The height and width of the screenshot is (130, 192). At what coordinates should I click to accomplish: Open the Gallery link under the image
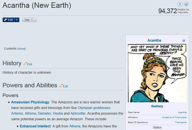(157, 106)
